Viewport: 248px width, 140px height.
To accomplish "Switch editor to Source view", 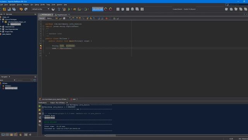I will (42, 18).
